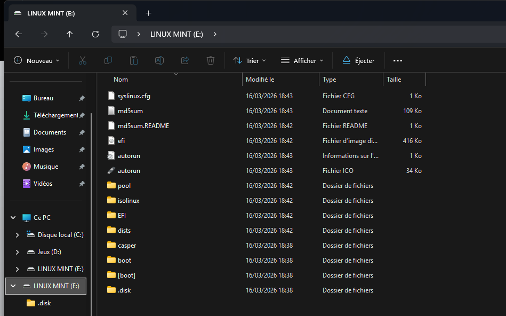Go up one directory level

tap(70, 34)
